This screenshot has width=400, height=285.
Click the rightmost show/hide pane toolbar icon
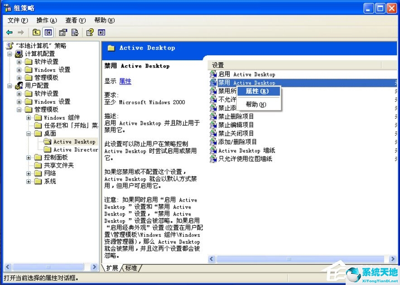coord(101,32)
